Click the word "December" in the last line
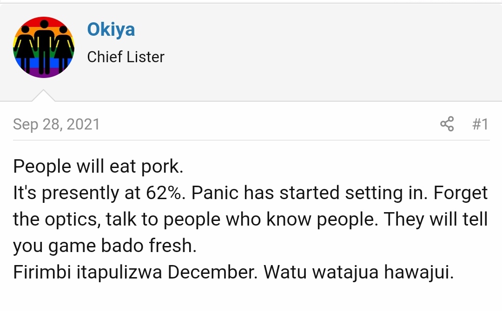The height and width of the screenshot is (311, 502). click(x=212, y=272)
